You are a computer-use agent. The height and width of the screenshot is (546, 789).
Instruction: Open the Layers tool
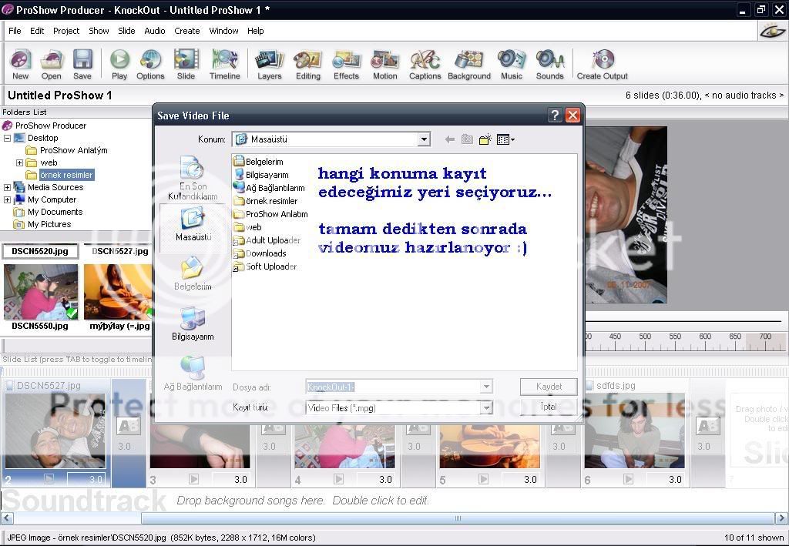(x=270, y=60)
